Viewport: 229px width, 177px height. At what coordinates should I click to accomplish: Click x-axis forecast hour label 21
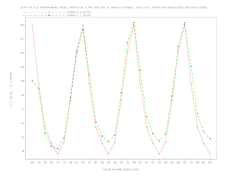[x=77, y=163]
